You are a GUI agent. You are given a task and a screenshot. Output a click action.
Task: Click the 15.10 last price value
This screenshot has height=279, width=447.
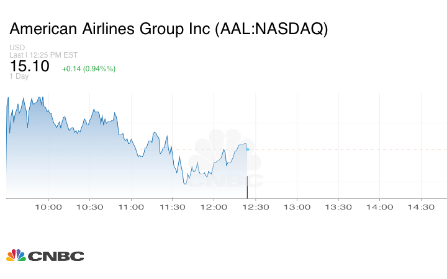30,66
